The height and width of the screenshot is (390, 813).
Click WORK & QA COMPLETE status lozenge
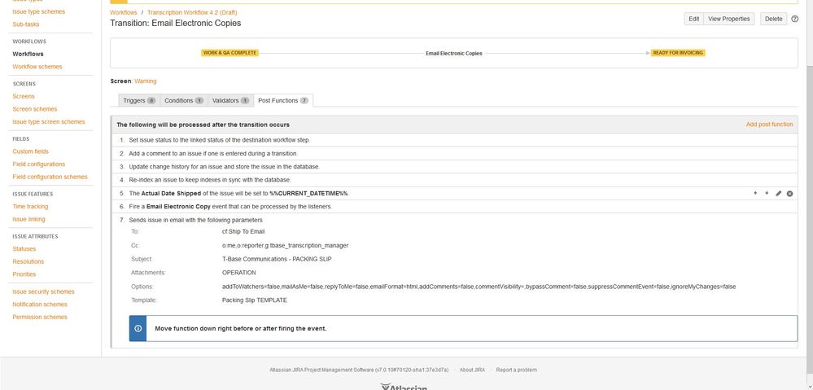pos(229,53)
